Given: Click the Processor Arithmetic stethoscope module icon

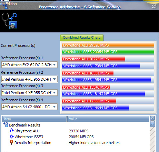Looking at the screenshot, I should pos(9,21).
